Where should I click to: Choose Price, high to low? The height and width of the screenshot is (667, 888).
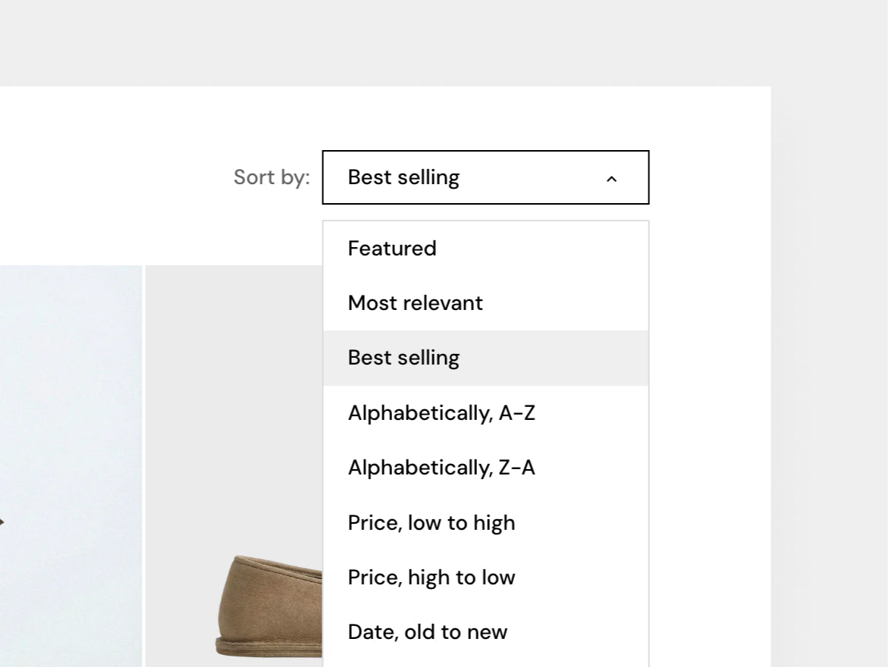485,578
